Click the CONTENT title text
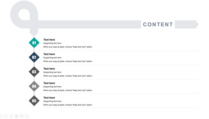This screenshot has width=209, height=119. 158,24
